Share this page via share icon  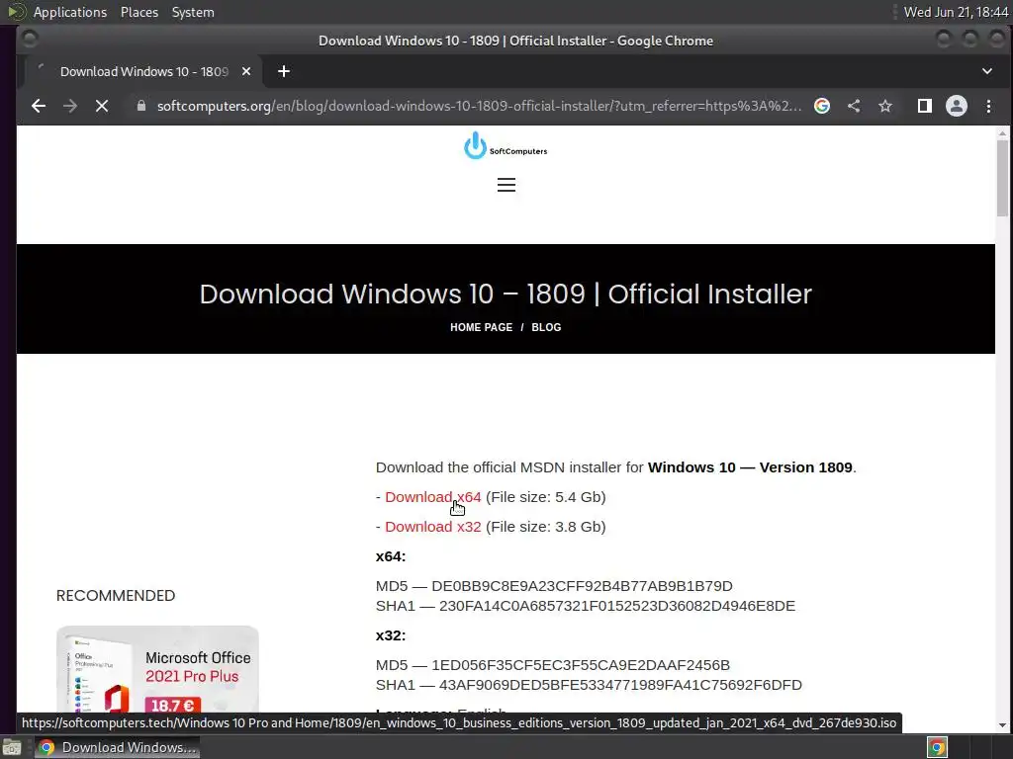[x=854, y=106]
